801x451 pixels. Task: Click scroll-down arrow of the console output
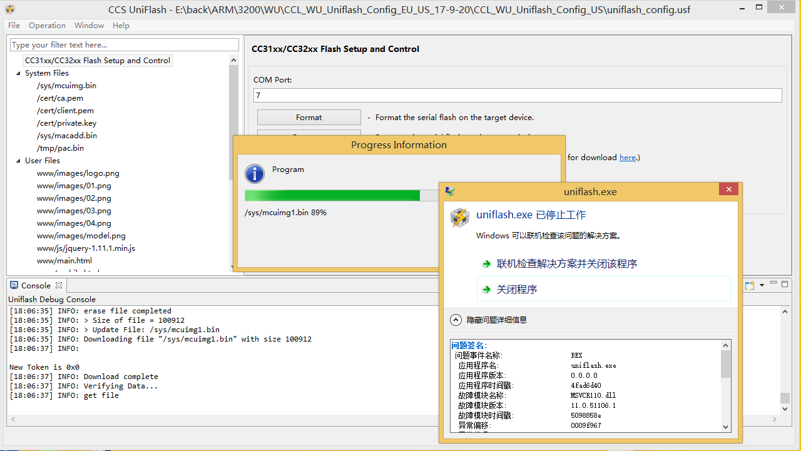click(x=785, y=409)
